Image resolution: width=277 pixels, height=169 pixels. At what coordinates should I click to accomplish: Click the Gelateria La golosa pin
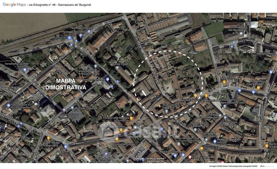(202, 148)
